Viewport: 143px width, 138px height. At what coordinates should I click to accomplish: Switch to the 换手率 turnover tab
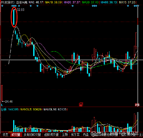pos(75,135)
